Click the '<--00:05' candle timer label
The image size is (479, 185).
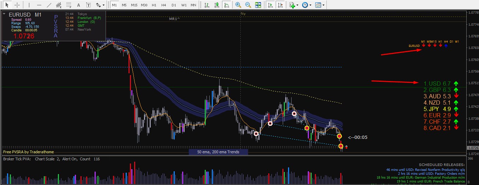tap(358, 137)
